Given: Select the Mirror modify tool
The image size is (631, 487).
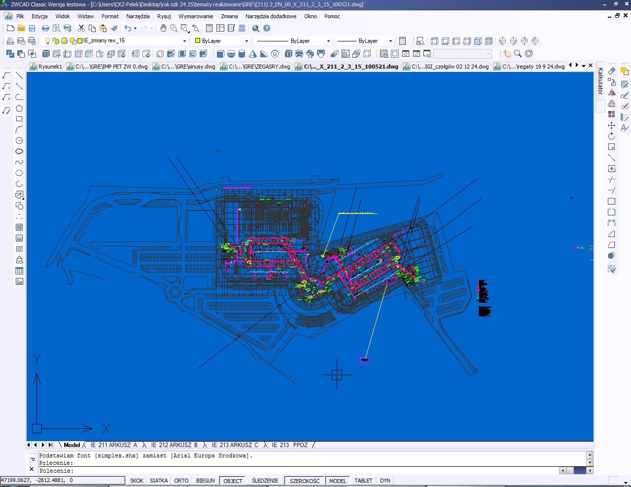Looking at the screenshot, I should click(x=612, y=93).
